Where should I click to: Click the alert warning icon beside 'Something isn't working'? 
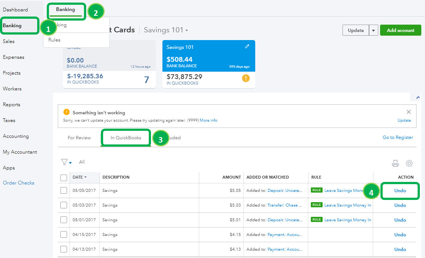(66, 112)
